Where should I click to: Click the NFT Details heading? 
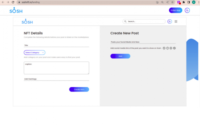coord(33,33)
